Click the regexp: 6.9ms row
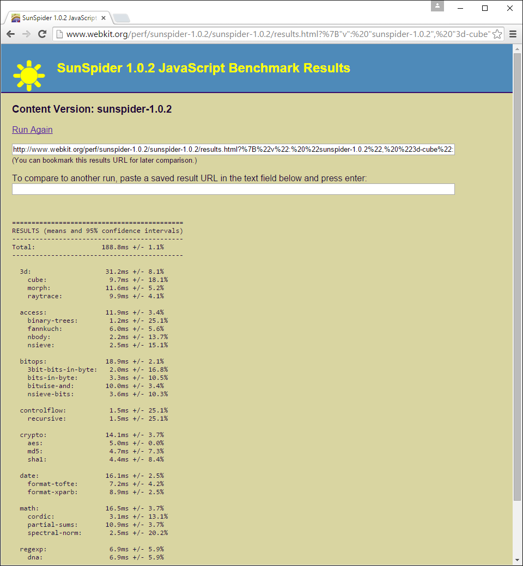The width and height of the screenshot is (523, 566). (x=92, y=549)
